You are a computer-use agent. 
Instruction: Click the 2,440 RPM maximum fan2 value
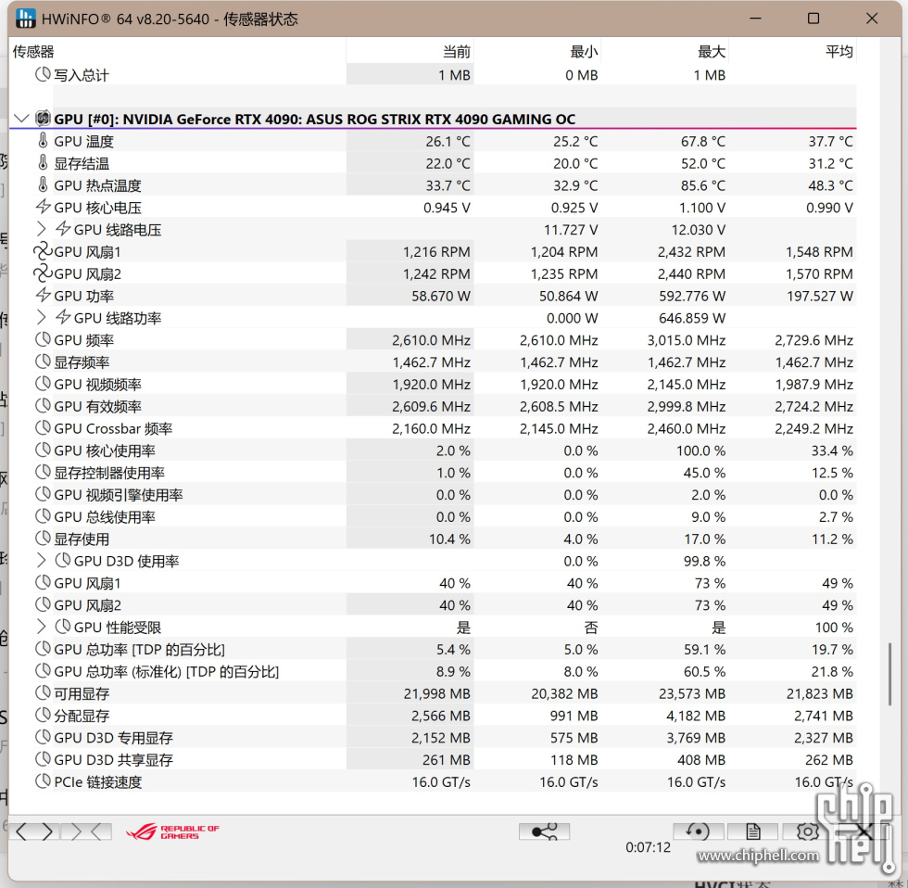691,274
